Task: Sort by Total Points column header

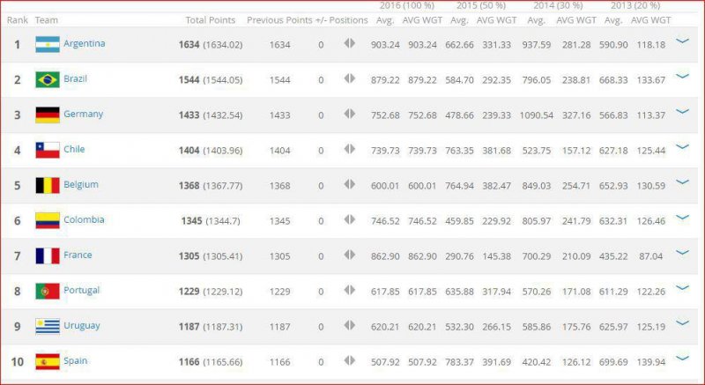Action: click(x=209, y=19)
